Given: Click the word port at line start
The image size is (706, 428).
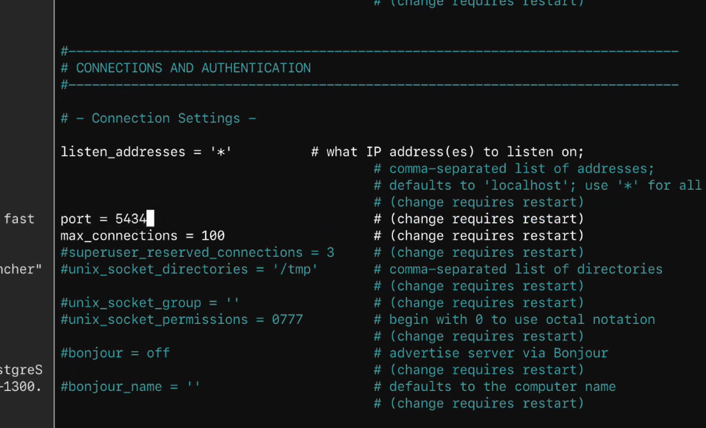Looking at the screenshot, I should (76, 219).
